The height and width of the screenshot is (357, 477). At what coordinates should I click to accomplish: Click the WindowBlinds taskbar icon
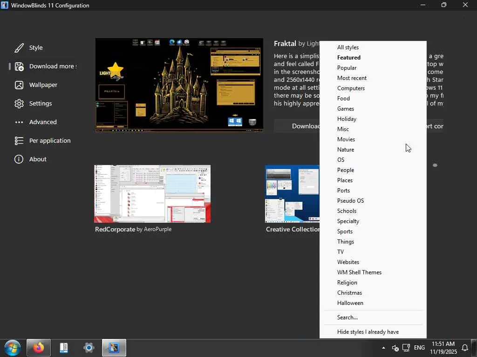pos(114,348)
